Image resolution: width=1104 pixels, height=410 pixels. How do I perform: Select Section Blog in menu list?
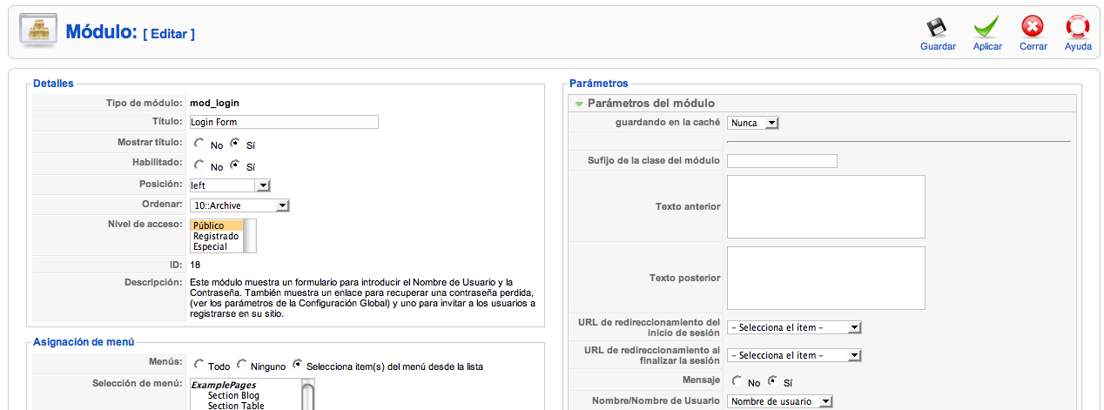233,395
